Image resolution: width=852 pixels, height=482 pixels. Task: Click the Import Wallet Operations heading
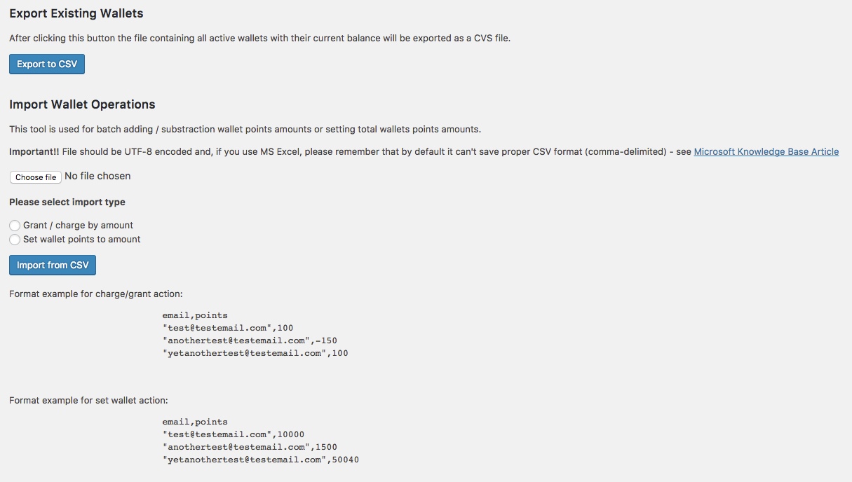pyautogui.click(x=82, y=104)
